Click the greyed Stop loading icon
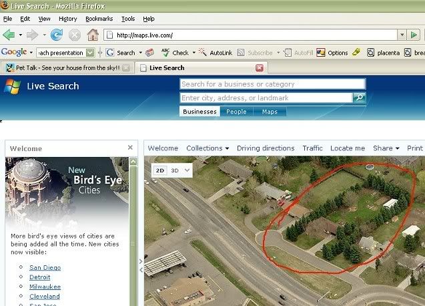The image size is (425, 306). (74, 35)
